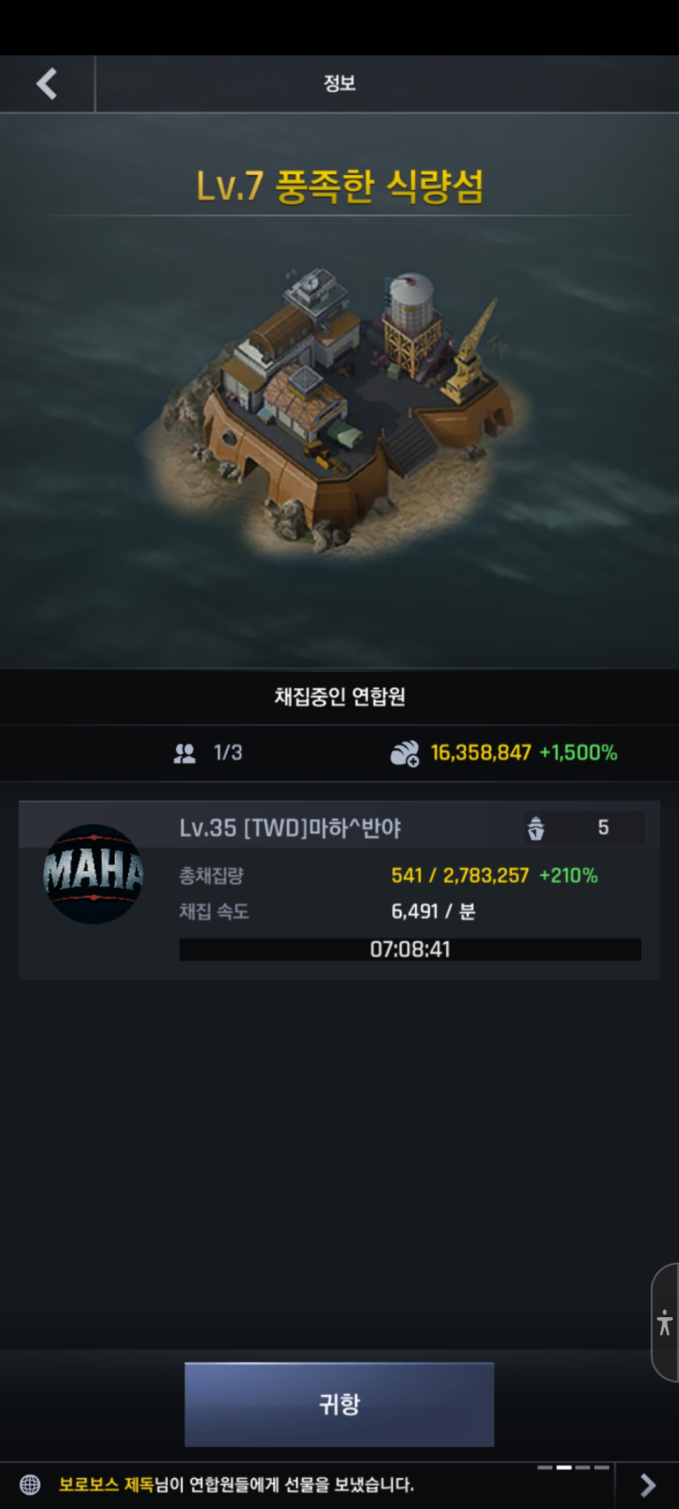Tap the globe chat icon
This screenshot has height=1509, width=679.
[30, 1485]
